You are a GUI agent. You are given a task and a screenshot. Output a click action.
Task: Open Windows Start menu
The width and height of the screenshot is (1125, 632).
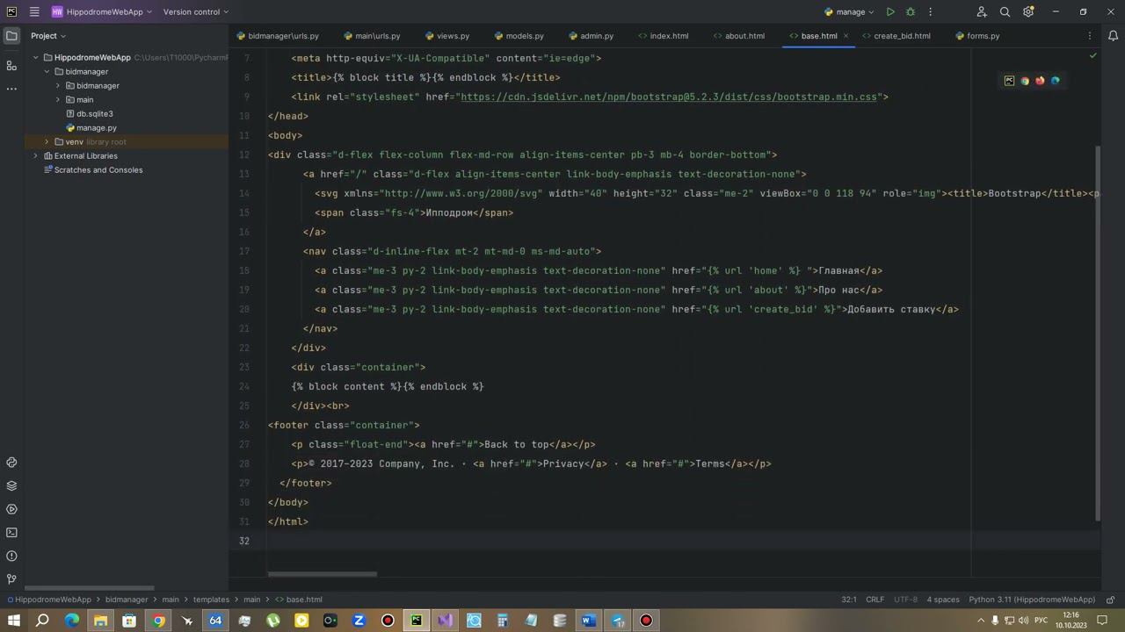coord(14,621)
